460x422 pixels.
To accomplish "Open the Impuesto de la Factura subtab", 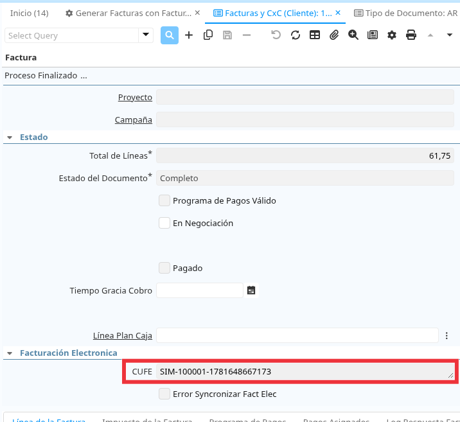I will (x=147, y=420).
